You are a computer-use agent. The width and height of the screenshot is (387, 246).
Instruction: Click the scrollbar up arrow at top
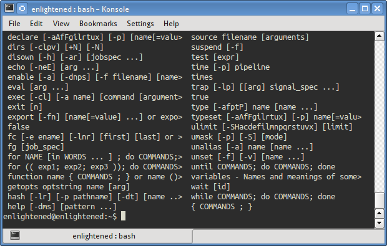379,37
